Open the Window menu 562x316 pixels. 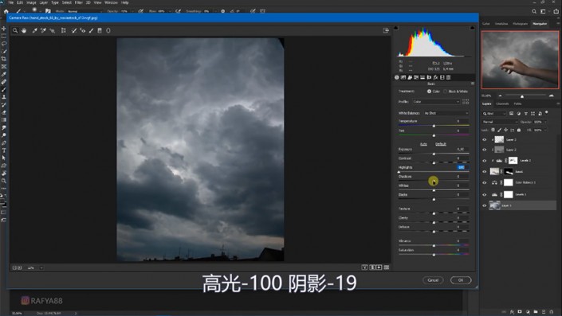tap(111, 2)
